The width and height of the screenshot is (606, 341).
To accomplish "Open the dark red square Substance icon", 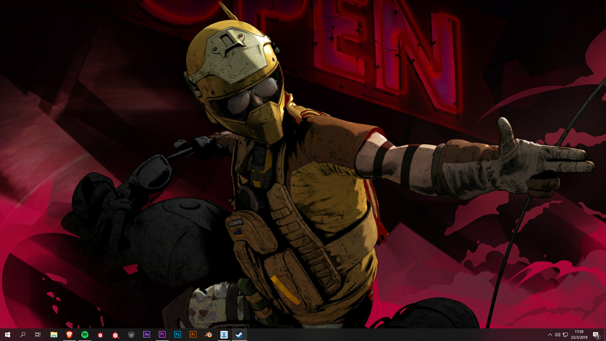I will tap(100, 335).
